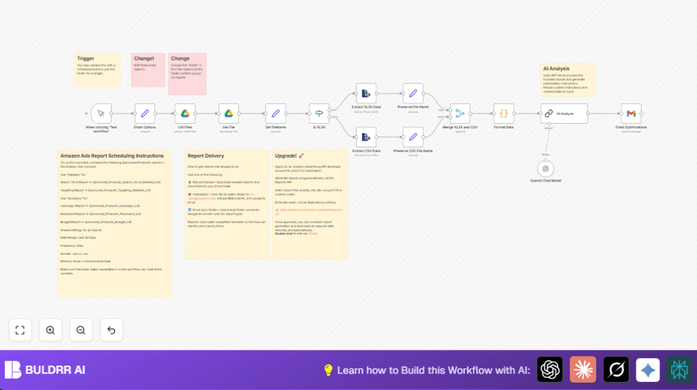Select the Extract XLSX Data node

(x=366, y=94)
